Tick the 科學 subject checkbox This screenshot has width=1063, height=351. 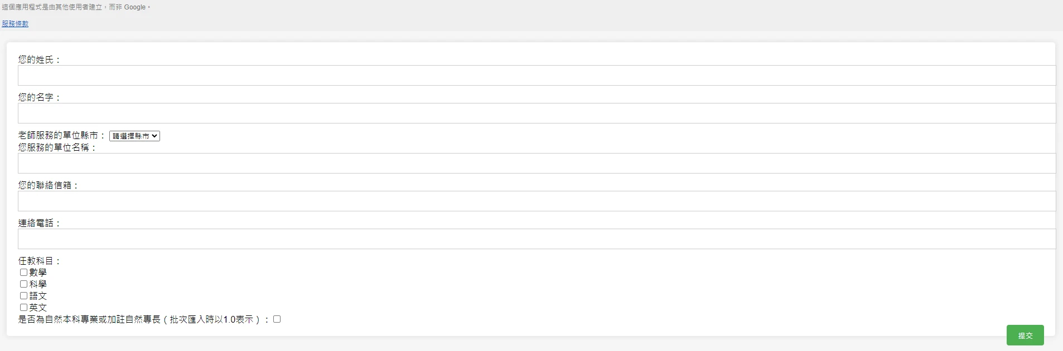click(x=24, y=284)
